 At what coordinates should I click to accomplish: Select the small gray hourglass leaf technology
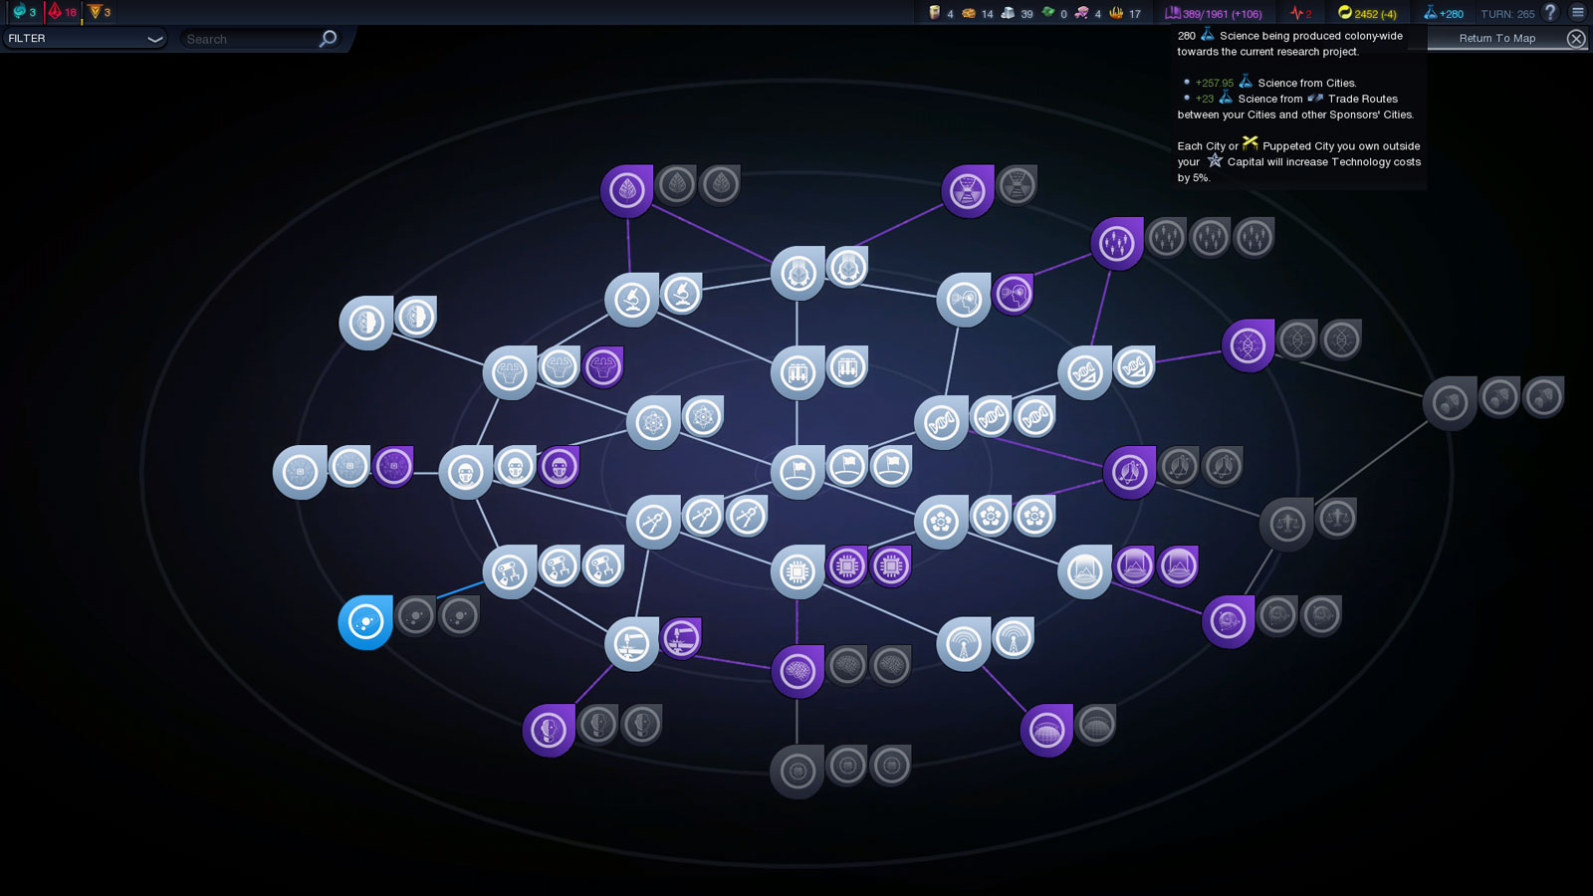click(x=1017, y=184)
